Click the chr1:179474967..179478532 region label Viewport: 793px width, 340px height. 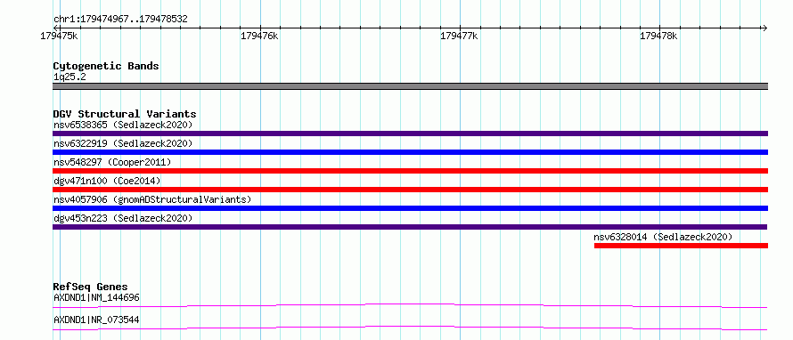(x=120, y=20)
